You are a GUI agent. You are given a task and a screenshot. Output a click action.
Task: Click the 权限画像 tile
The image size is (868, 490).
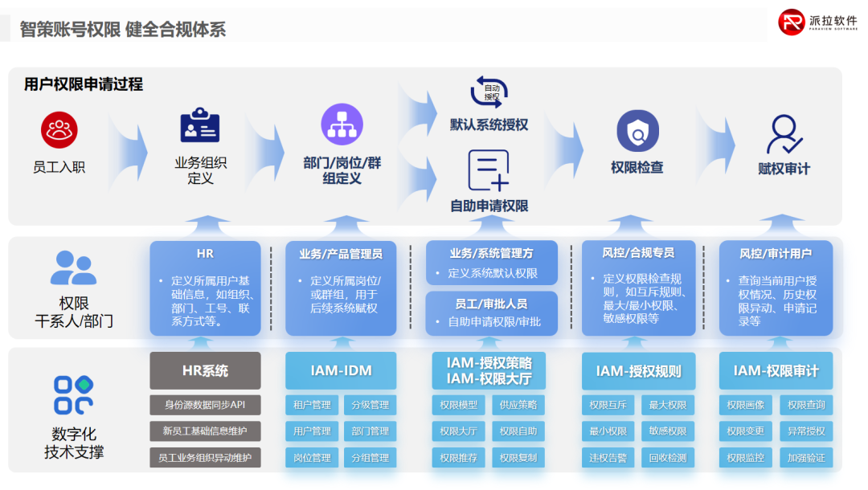pyautogui.click(x=746, y=405)
